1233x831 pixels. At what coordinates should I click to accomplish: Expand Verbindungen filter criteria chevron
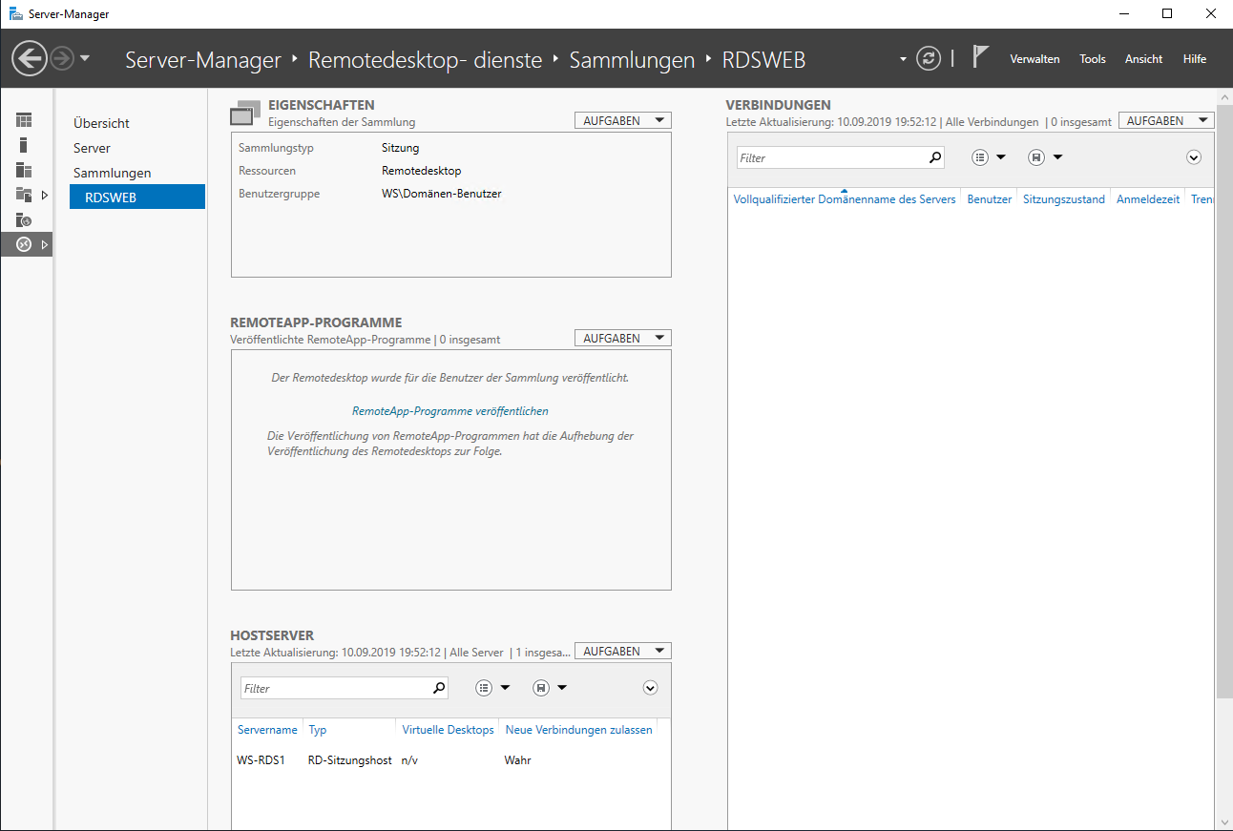point(1194,157)
